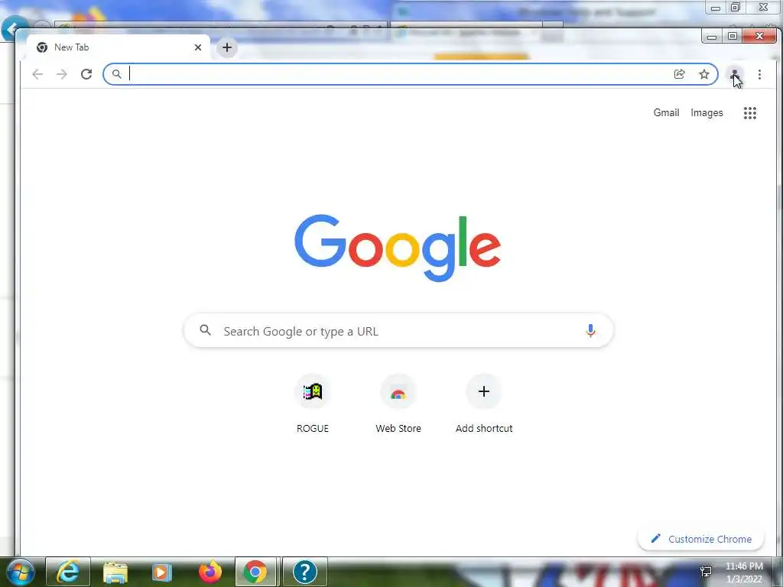Click the Google logo
Viewport: 783px width, 587px height.
[398, 248]
